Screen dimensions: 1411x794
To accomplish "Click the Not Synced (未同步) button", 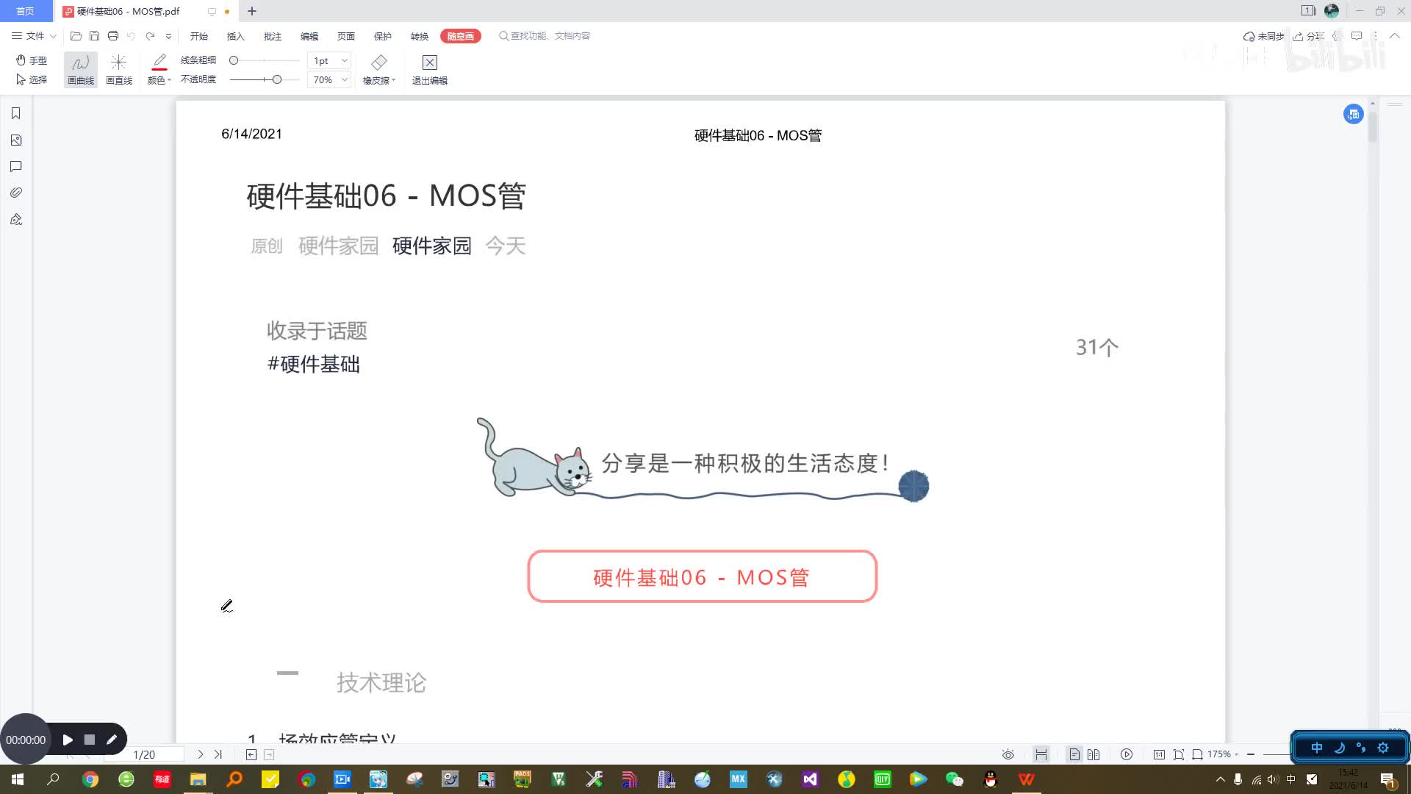I will 1264,36.
